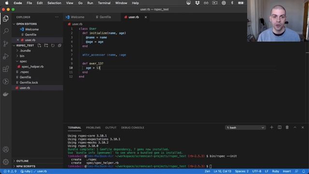Open the Manage gear icon
This screenshot has height=174, width=309.
coord(6,162)
